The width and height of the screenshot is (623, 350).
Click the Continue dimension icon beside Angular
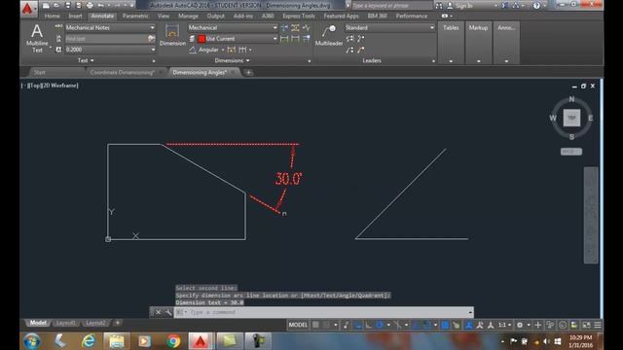(242, 50)
